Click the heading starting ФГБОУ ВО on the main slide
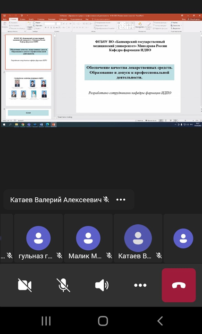The height and width of the screenshot is (334, 202). [130, 46]
